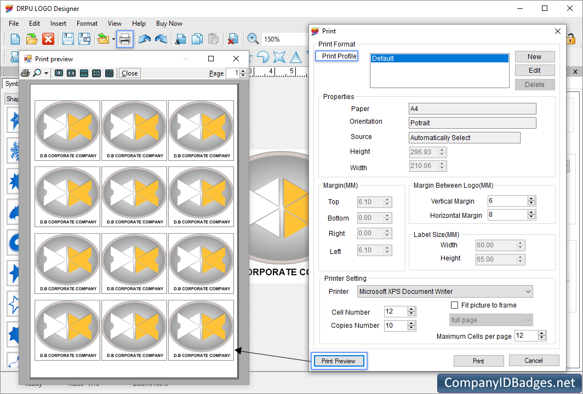Open the View menu

115,24
